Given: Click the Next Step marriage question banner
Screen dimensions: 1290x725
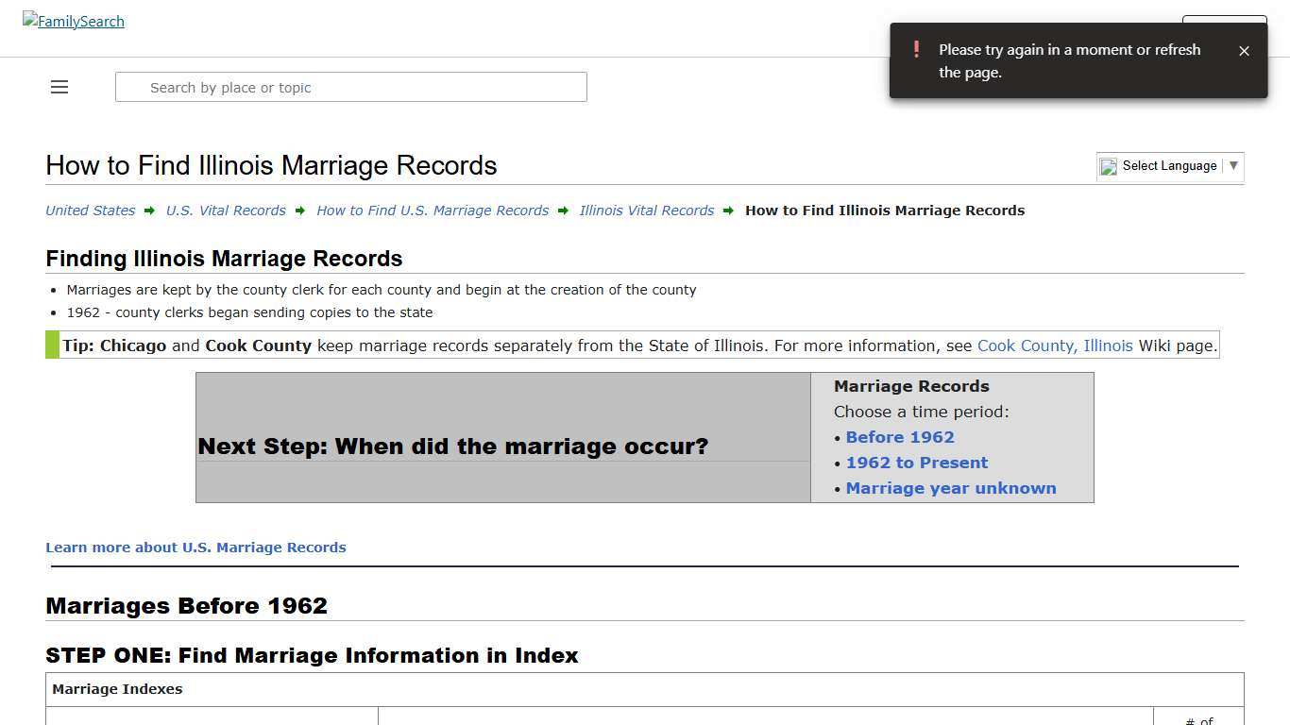Looking at the screenshot, I should tap(452, 446).
